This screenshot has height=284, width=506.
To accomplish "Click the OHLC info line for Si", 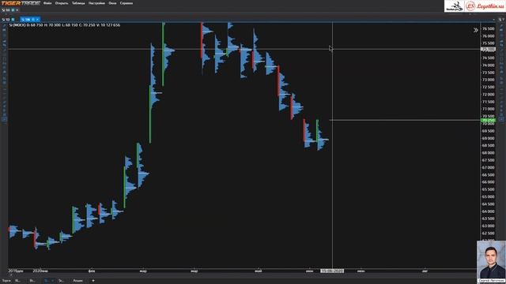I will point(65,25).
